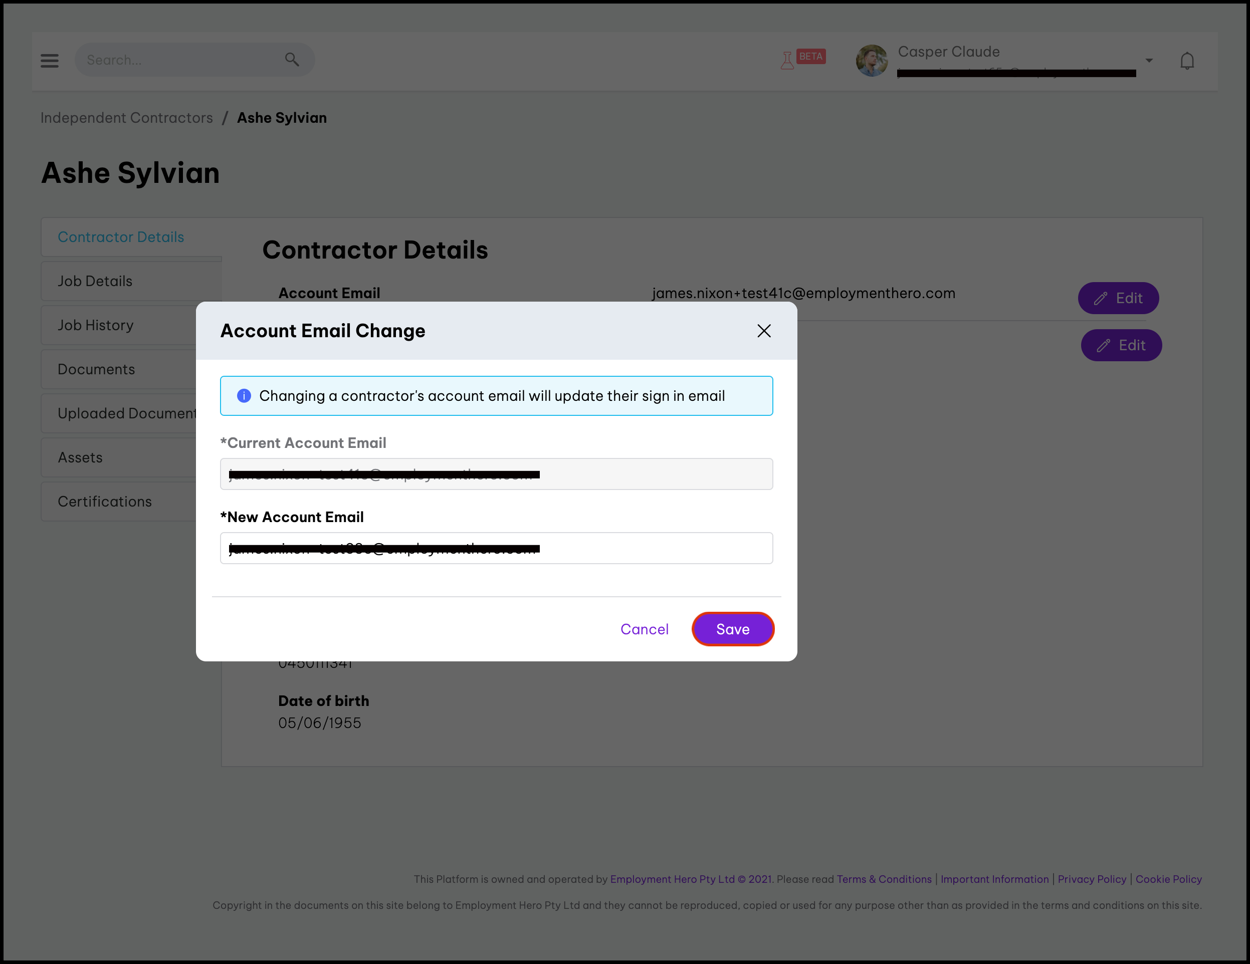This screenshot has width=1250, height=964.
Task: Click the info icon in the alert banner
Action: [244, 396]
